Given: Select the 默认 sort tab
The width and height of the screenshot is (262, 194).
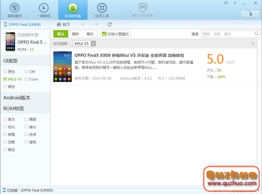Looking at the screenshot, I should coord(61,34).
